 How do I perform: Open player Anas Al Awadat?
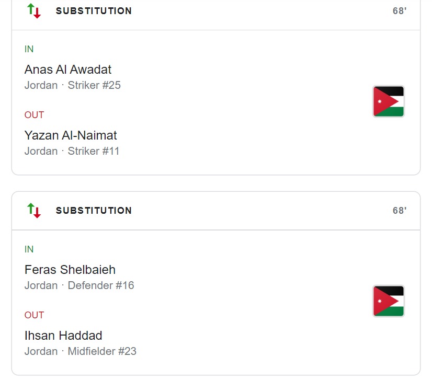click(x=68, y=70)
